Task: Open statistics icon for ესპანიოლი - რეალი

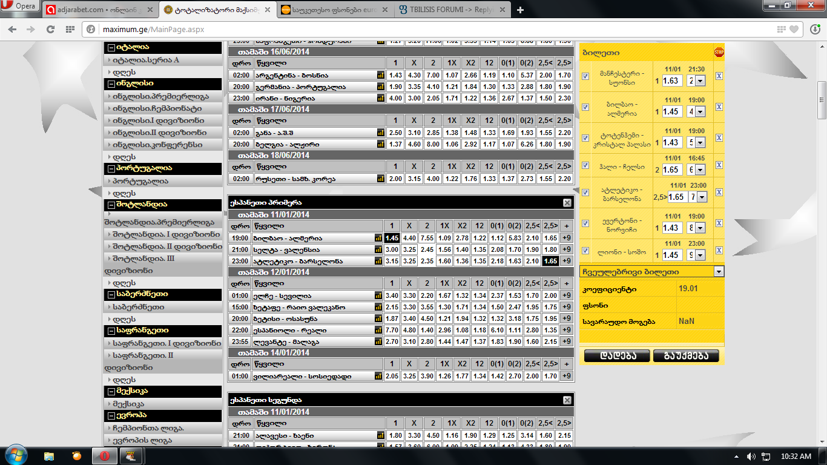Action: (x=378, y=331)
